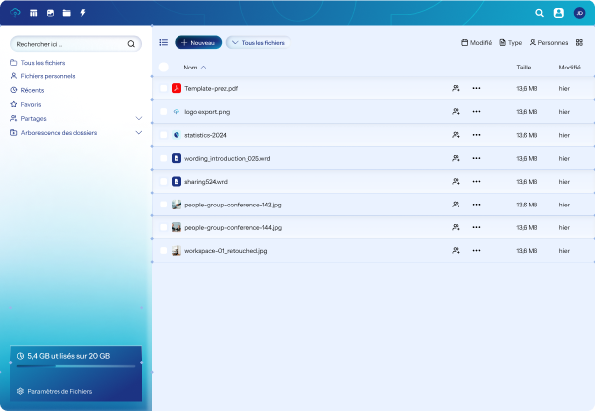Share logo export.png via share icon
The width and height of the screenshot is (595, 411).
pos(456,111)
